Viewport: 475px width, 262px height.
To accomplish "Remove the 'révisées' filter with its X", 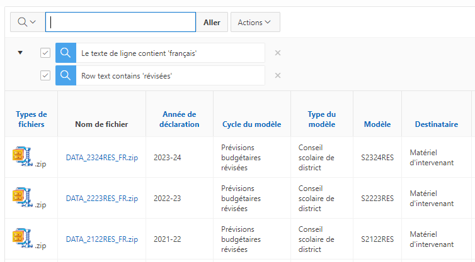I will coord(277,75).
